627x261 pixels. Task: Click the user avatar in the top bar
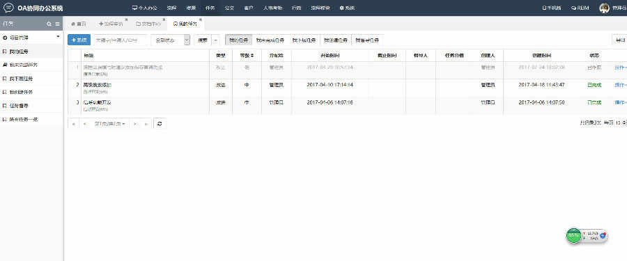pyautogui.click(x=604, y=8)
